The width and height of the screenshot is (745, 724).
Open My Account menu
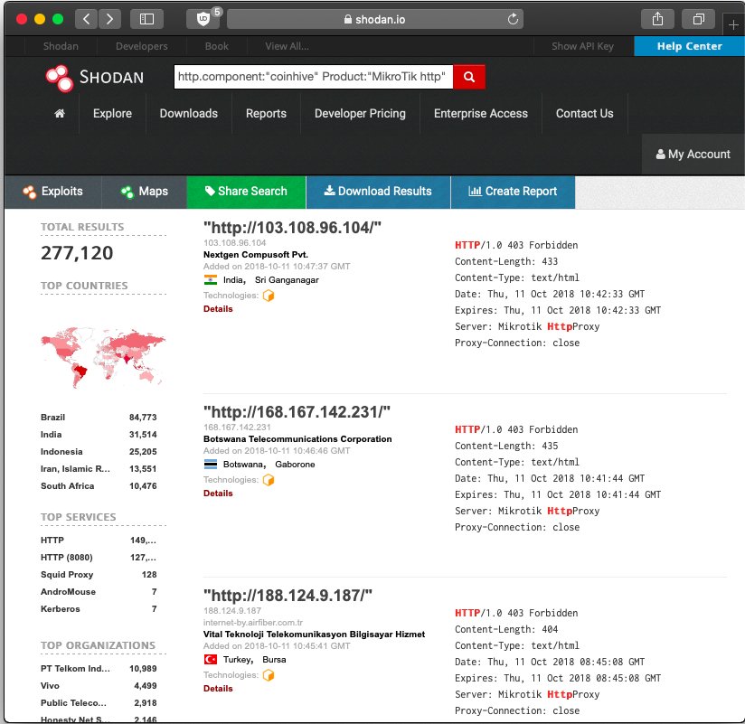[693, 155]
